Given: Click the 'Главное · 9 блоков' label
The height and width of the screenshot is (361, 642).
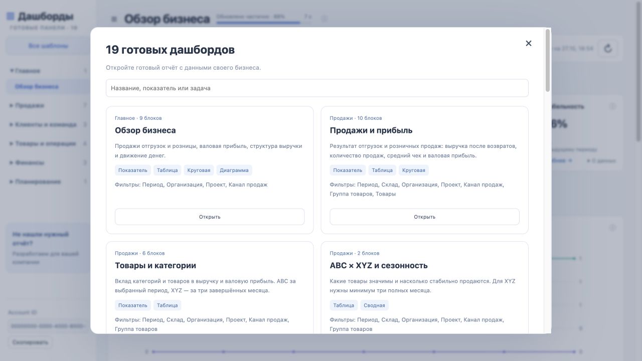Looking at the screenshot, I should [x=138, y=118].
